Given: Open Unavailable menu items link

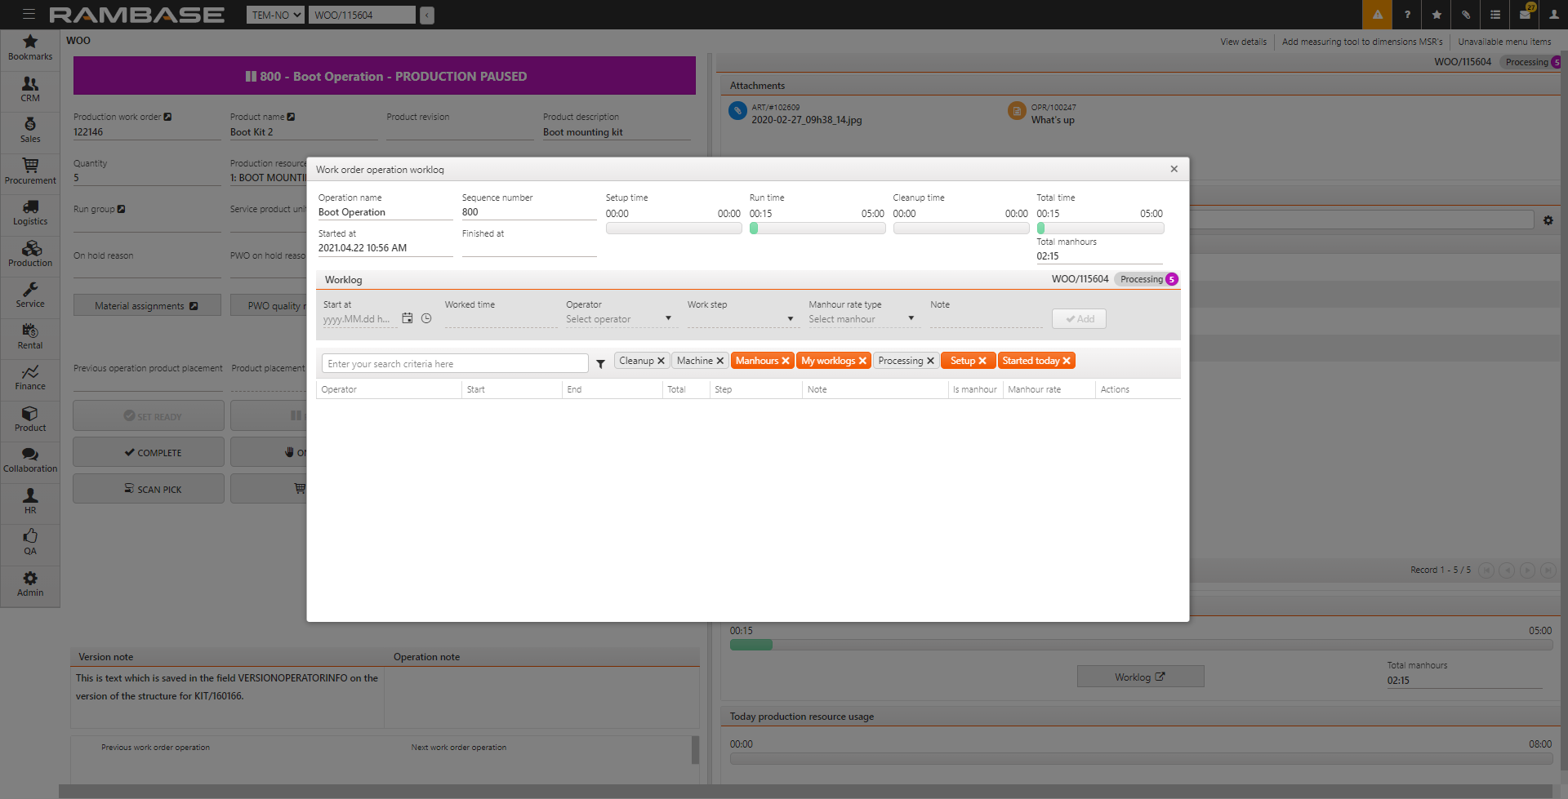Looking at the screenshot, I should [x=1504, y=42].
